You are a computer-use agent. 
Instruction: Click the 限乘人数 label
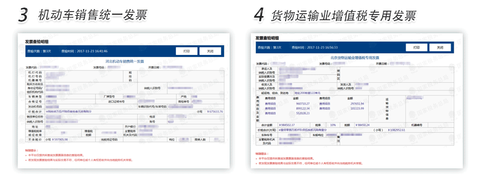point(200,140)
